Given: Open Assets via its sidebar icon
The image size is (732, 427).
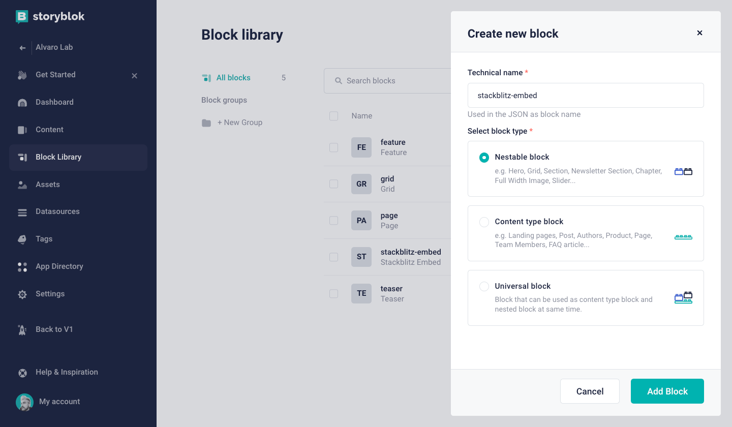Looking at the screenshot, I should coord(22,185).
